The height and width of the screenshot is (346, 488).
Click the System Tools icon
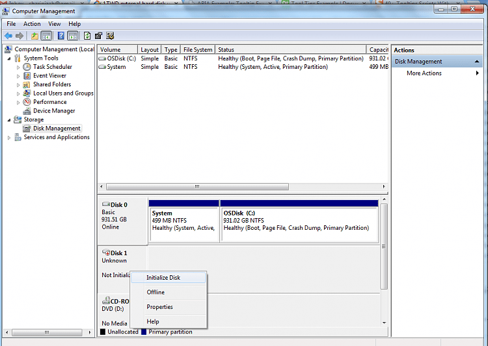coord(18,58)
